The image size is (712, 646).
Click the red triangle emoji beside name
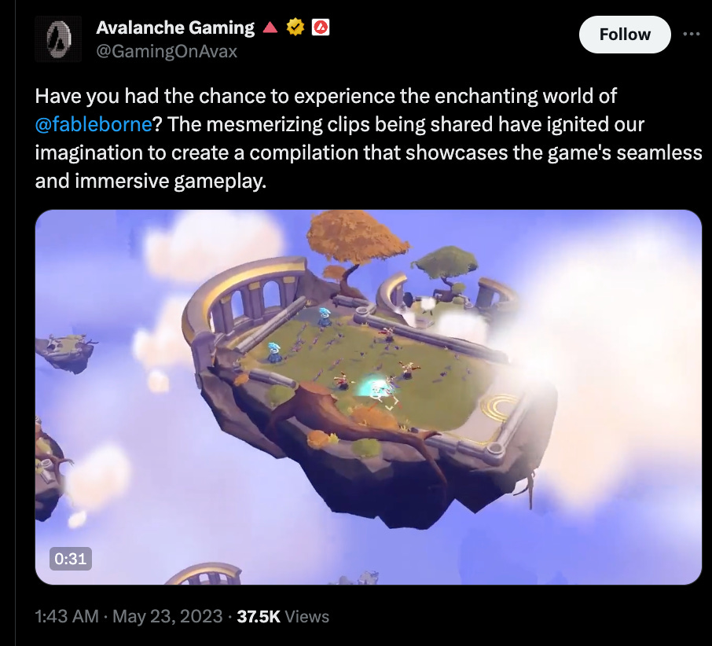pyautogui.click(x=270, y=28)
